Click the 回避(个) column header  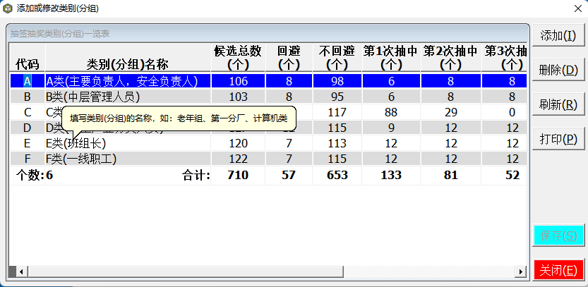(289, 58)
